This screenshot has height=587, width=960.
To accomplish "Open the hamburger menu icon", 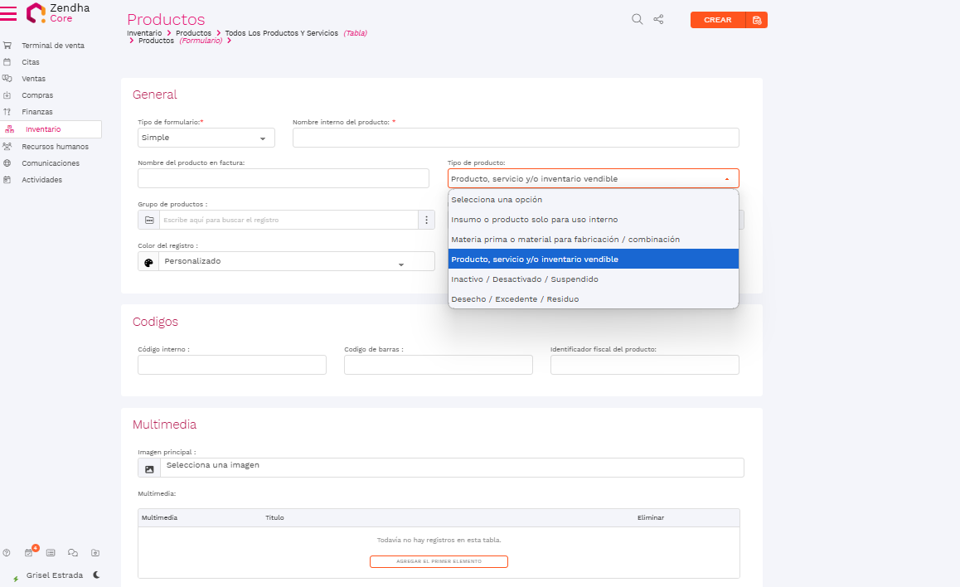I will pos(9,13).
